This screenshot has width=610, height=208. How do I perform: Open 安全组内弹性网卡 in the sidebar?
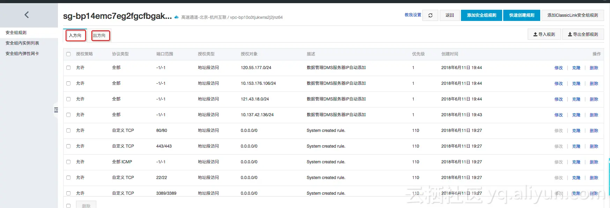click(x=22, y=54)
